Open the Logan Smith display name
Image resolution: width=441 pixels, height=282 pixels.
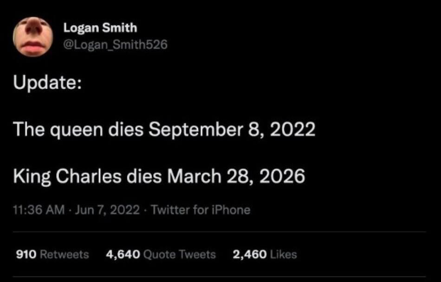100,28
